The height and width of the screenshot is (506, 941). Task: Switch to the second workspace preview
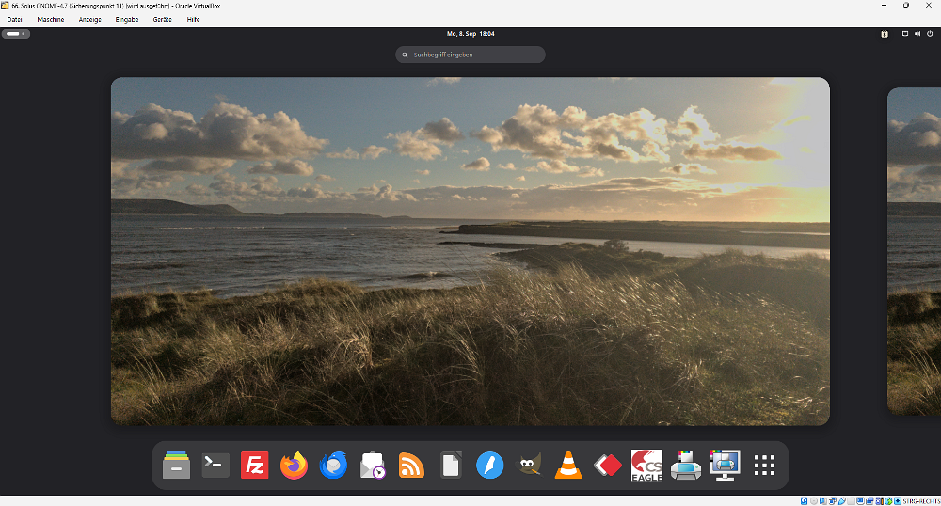914,251
